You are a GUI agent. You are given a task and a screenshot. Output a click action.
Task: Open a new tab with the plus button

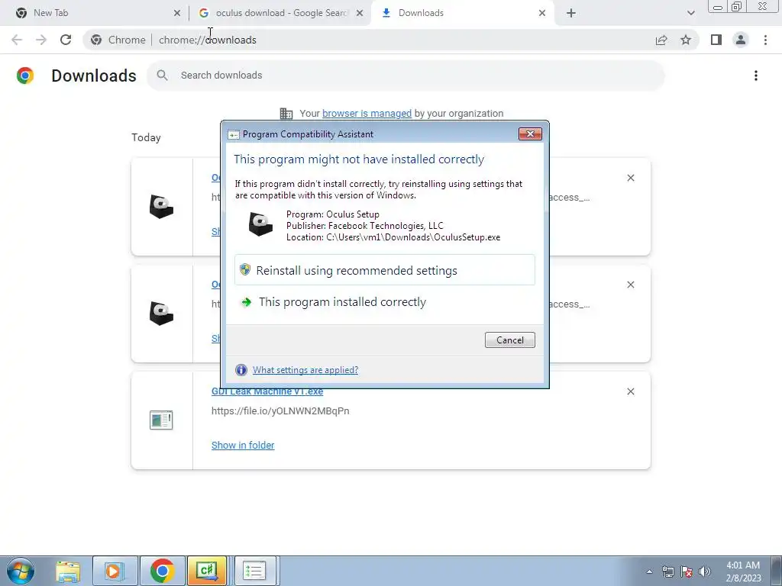[571, 13]
